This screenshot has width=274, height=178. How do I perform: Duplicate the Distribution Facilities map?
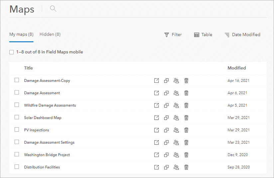(x=166, y=167)
